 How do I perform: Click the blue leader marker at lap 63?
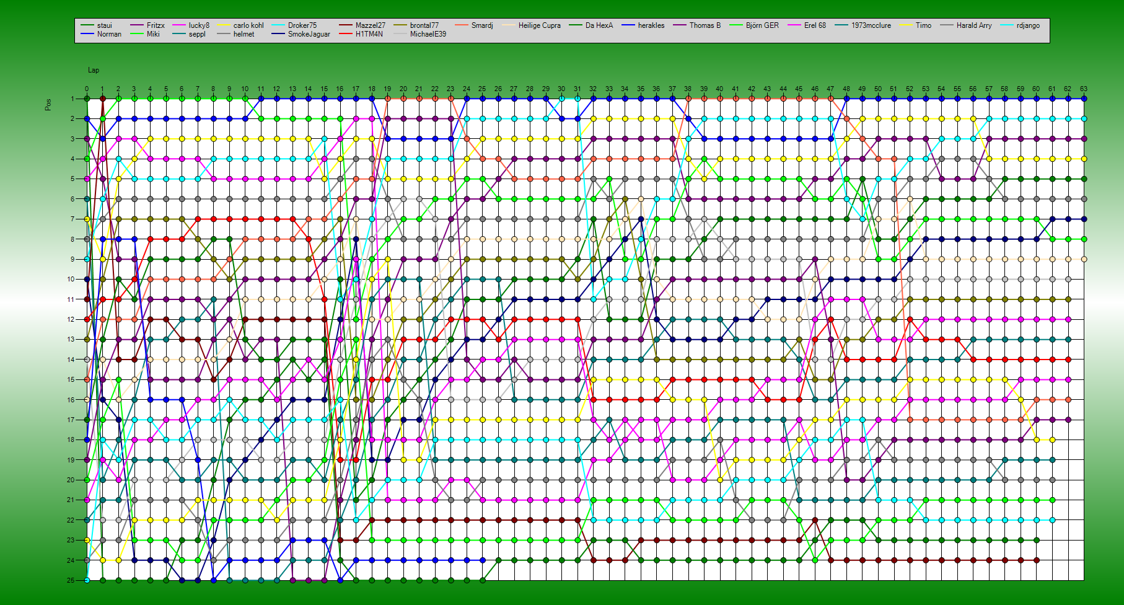(1084, 99)
